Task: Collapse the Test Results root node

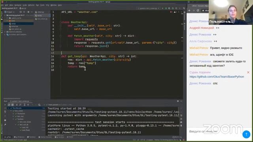Action: coord(9,108)
